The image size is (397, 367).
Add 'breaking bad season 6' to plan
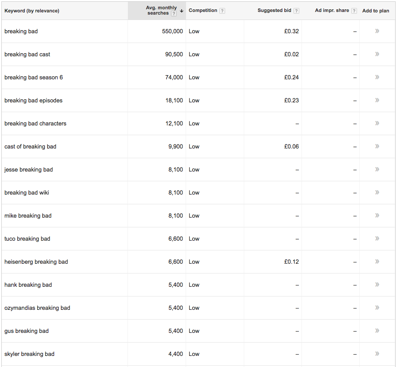[x=377, y=78]
